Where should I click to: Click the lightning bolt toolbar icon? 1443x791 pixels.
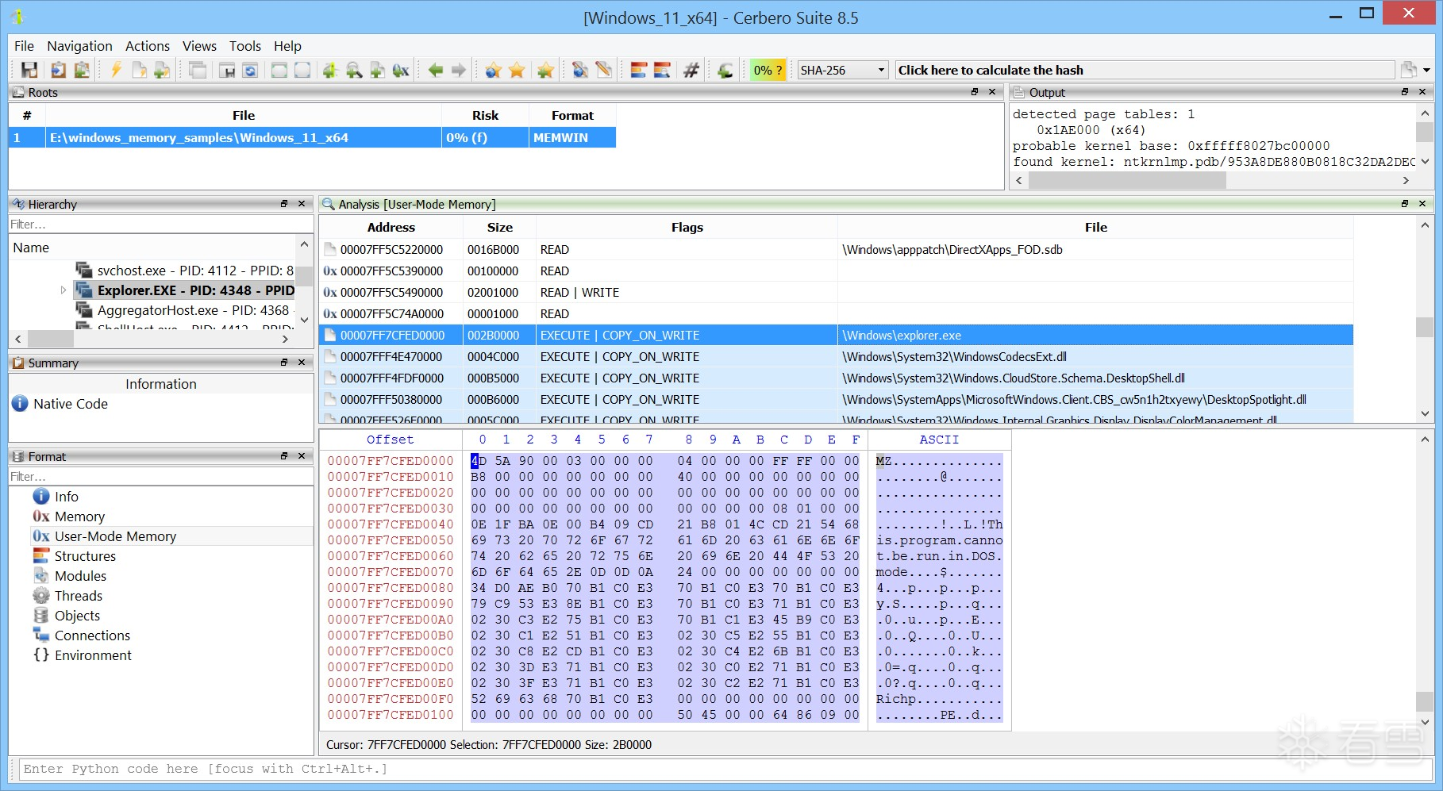pos(116,71)
